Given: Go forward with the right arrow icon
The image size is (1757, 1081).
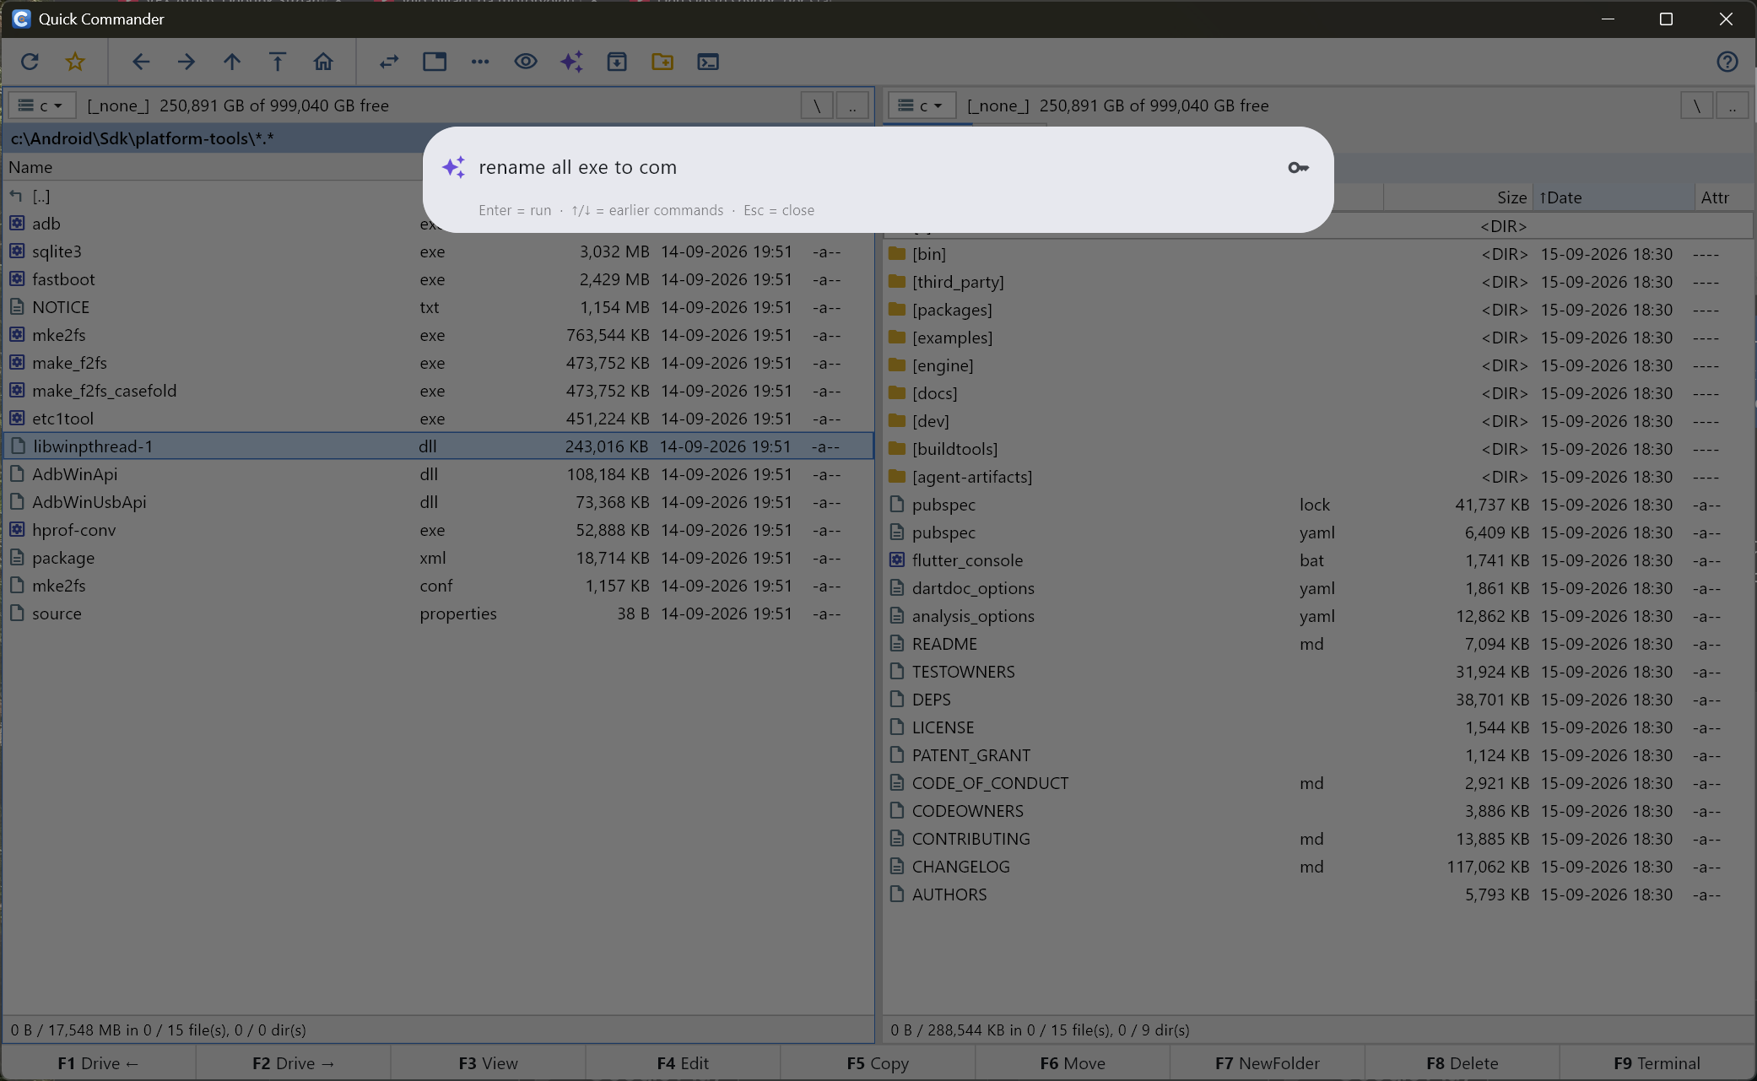Looking at the screenshot, I should [x=187, y=62].
